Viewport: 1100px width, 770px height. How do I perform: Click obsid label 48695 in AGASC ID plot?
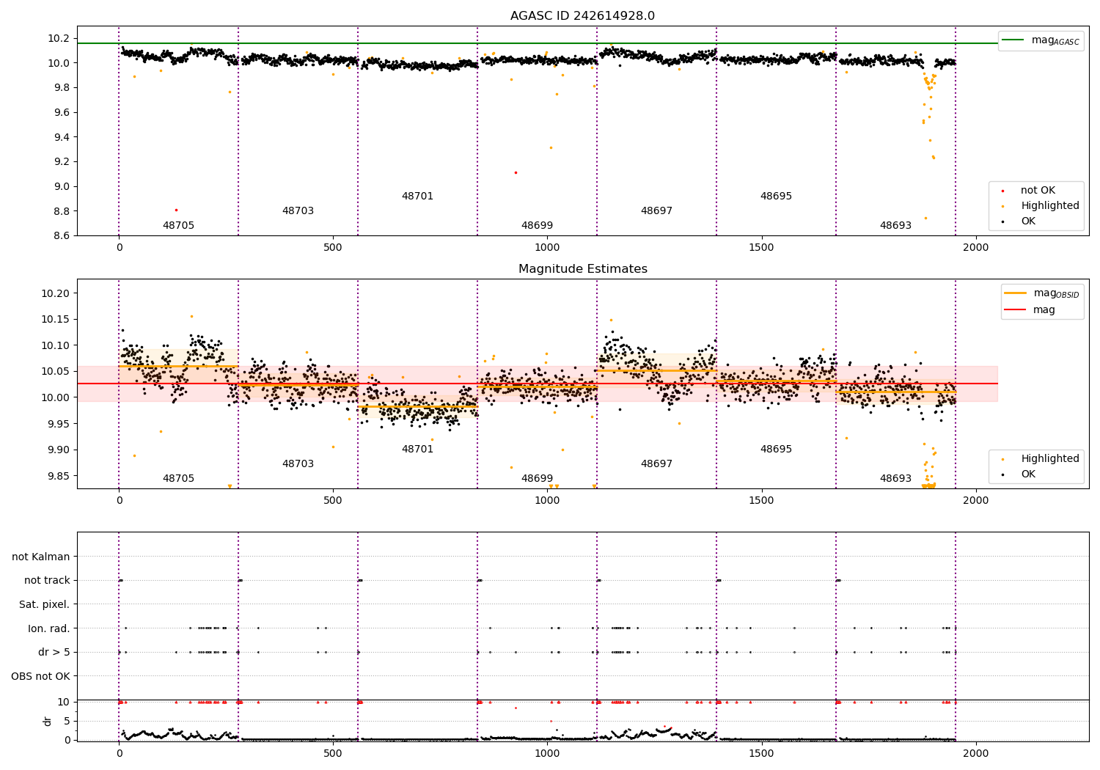776,196
